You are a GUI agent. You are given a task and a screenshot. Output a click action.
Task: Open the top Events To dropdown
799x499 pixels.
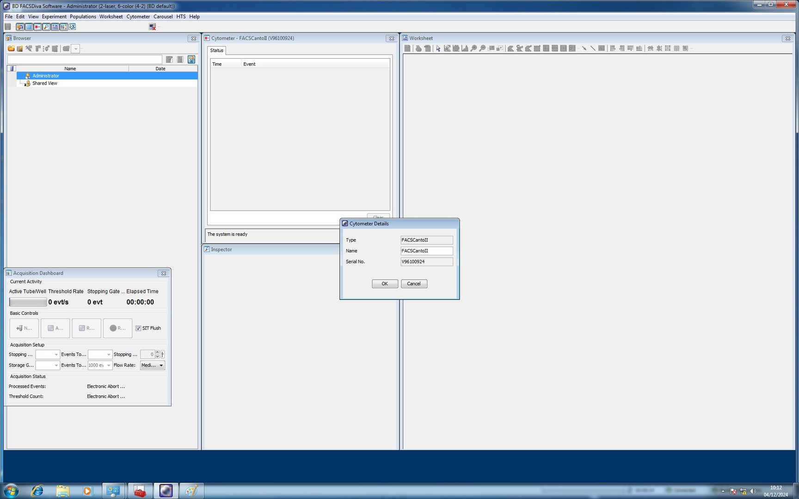pyautogui.click(x=100, y=354)
